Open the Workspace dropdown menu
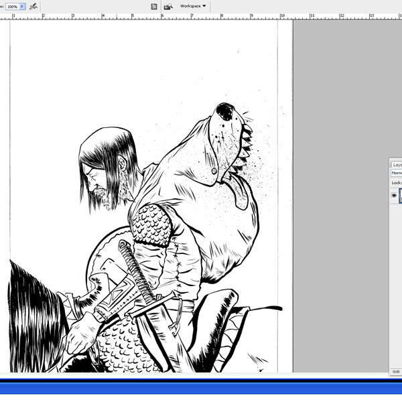 pos(194,6)
